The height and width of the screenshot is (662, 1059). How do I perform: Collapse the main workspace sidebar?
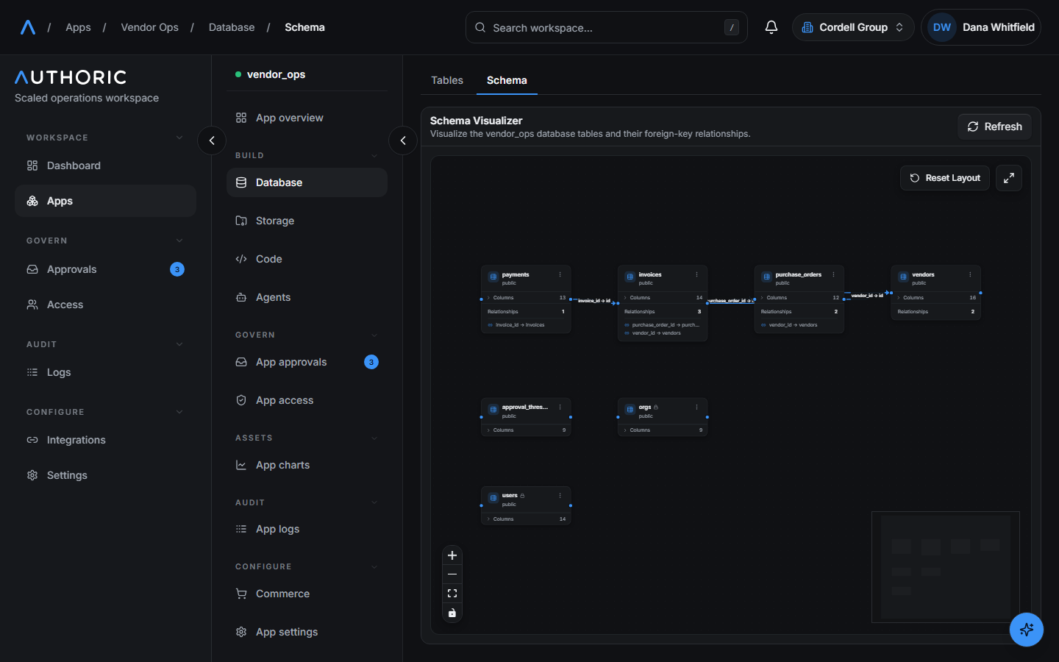point(212,140)
